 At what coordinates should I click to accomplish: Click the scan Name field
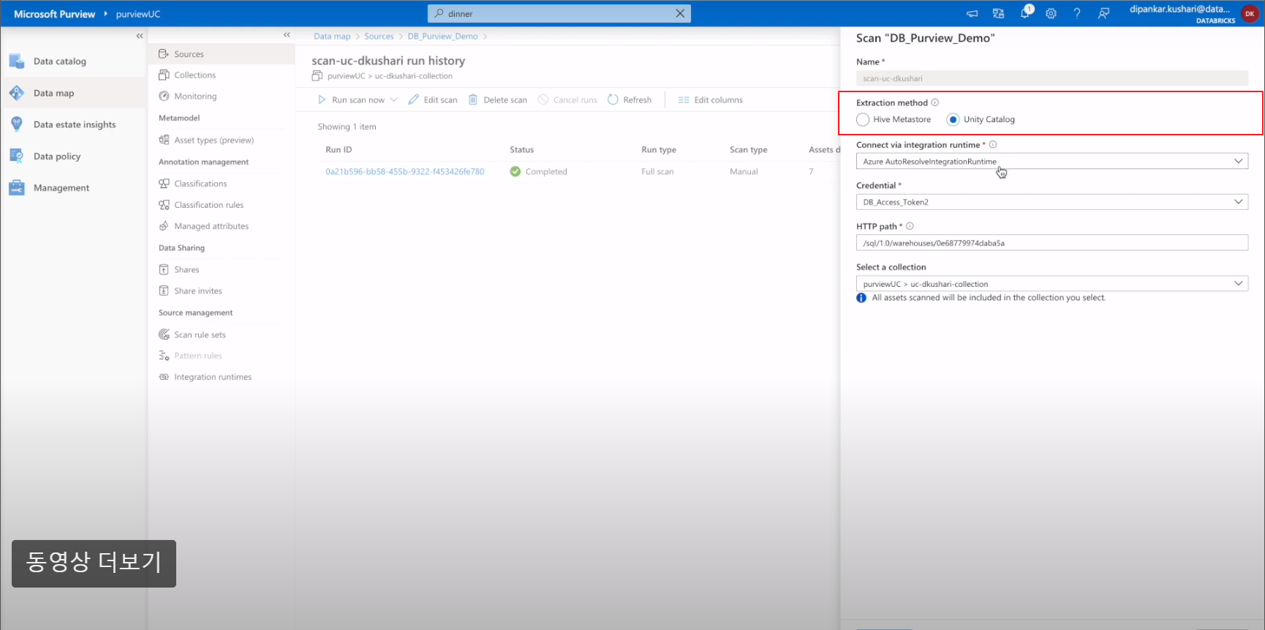[x=1051, y=78]
